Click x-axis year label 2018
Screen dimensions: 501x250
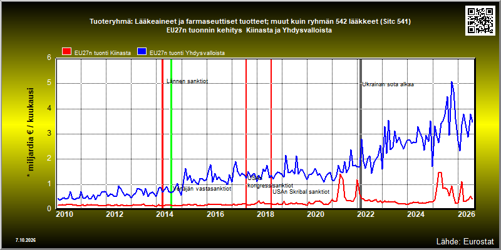coord(266,214)
